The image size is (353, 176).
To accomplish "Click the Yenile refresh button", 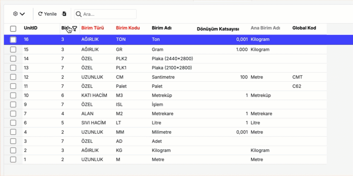I will point(47,14).
